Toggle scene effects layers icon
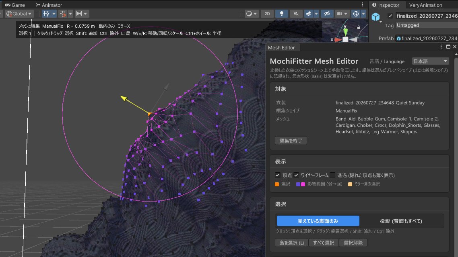Screen dimensions: 458x257 308,14
